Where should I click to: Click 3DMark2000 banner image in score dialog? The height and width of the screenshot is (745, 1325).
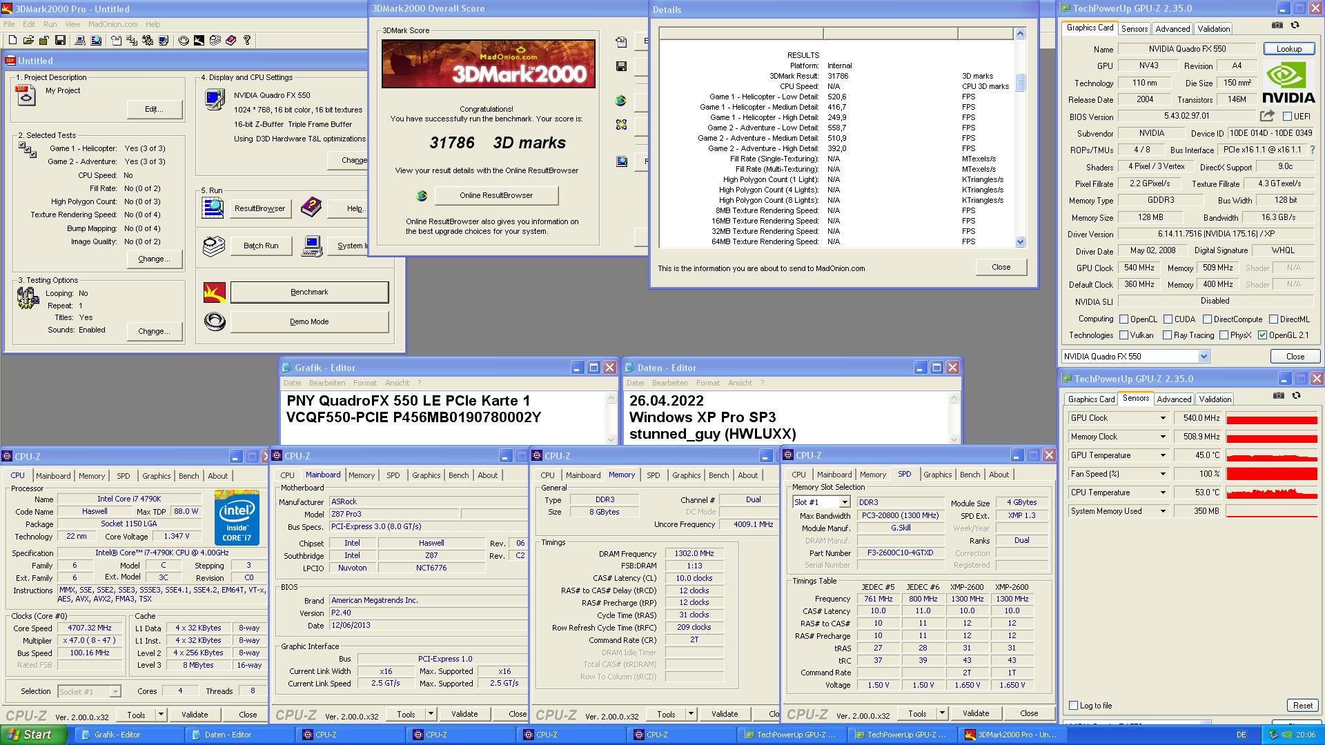pos(489,63)
